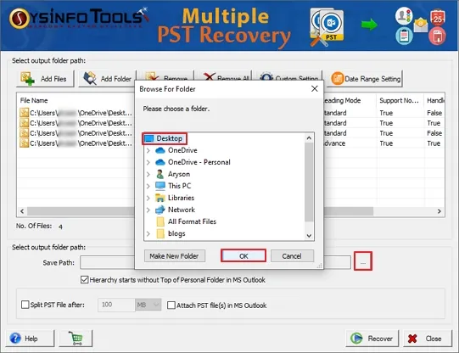Click the Recover button
Screen dimensions: 459x353
tap(372, 339)
